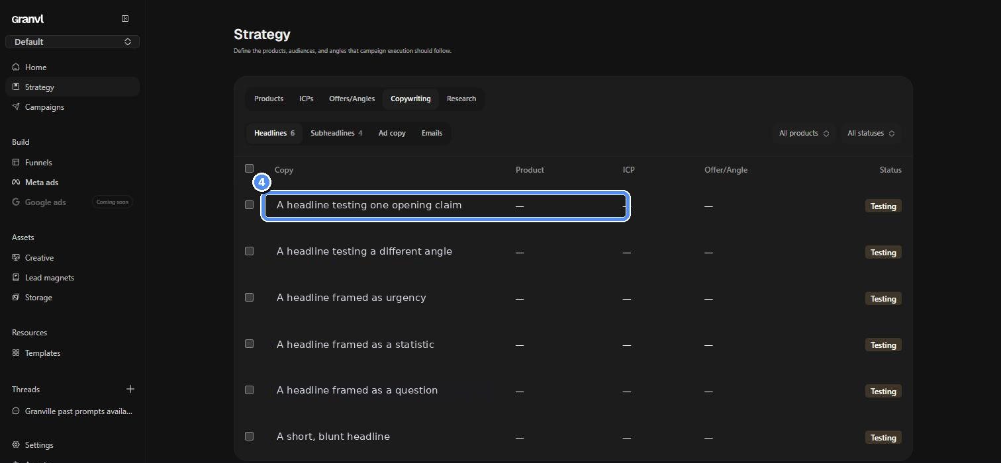
Task: Open the Default workspace selector
Action: coord(72,42)
